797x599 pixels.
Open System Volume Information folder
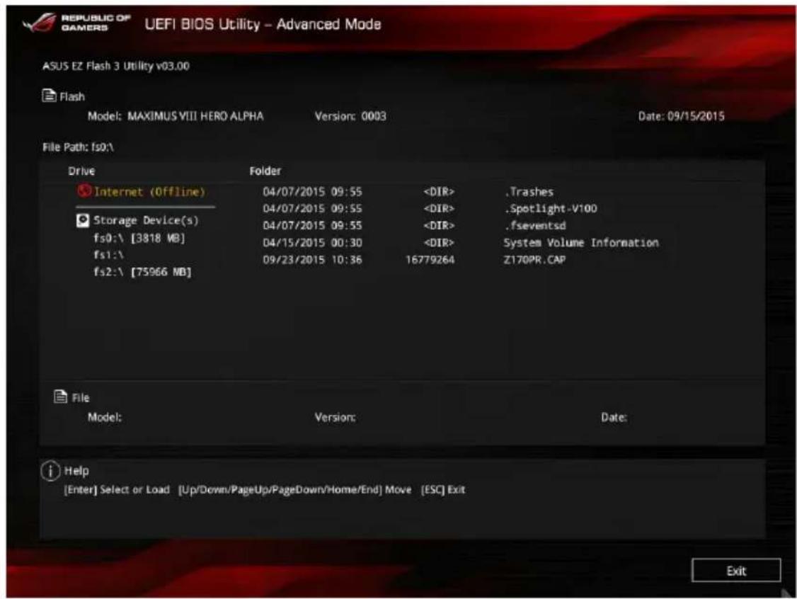point(581,243)
